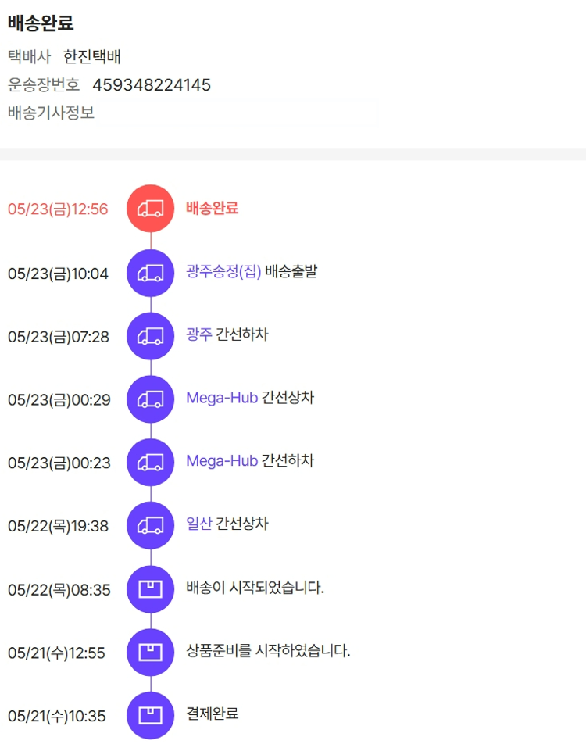Image resolution: width=586 pixels, height=744 pixels.
Task: Click the 배송완료 heading at top
Action: pos(41,23)
